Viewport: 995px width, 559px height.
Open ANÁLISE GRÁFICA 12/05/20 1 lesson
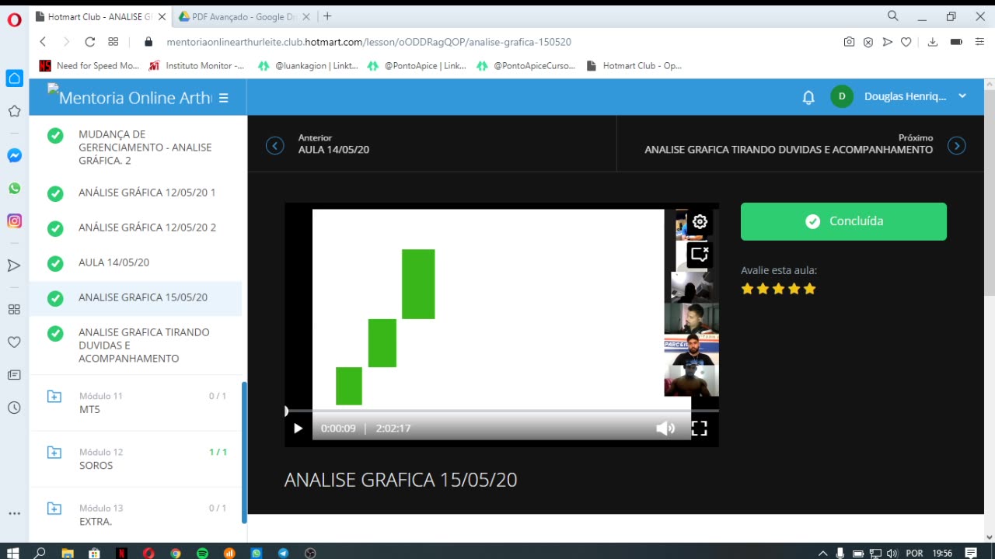(x=147, y=193)
